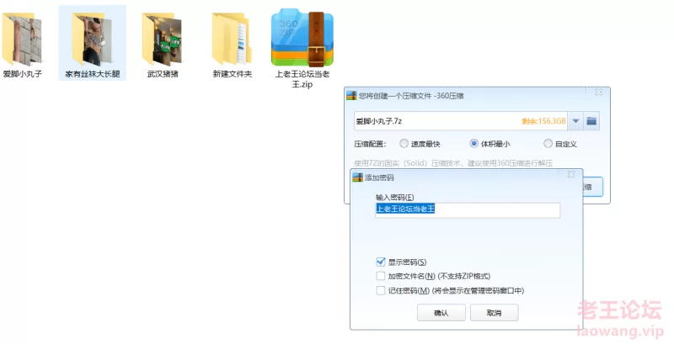This screenshot has width=674, height=344.
Task: Close the 添加密码 dialog
Action: [571, 174]
